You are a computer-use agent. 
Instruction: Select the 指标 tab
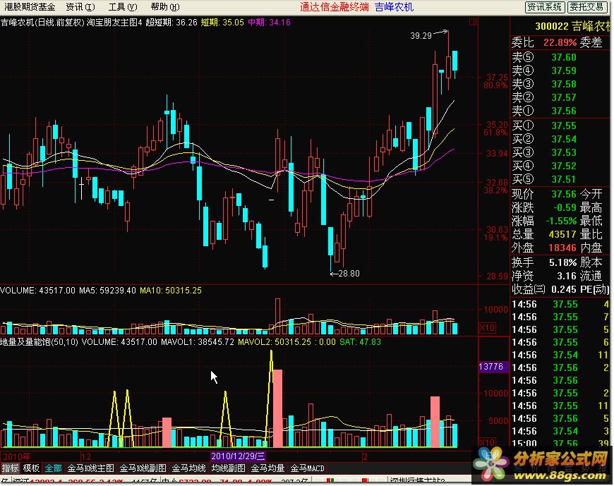(x=10, y=468)
